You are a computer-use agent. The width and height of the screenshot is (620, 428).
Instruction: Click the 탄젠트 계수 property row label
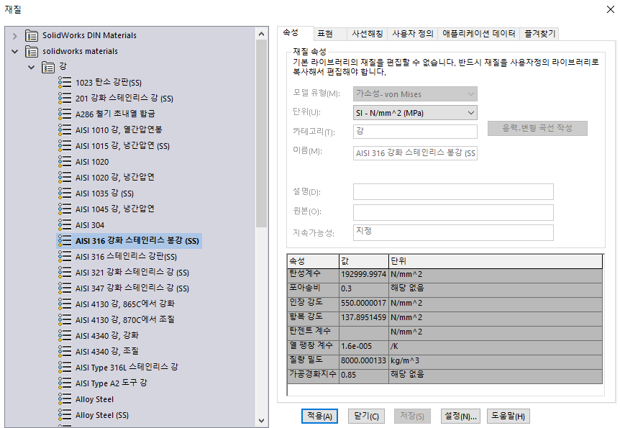310,331
